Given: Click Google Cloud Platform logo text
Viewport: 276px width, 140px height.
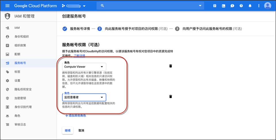Looking at the screenshot, I should 35,6.
